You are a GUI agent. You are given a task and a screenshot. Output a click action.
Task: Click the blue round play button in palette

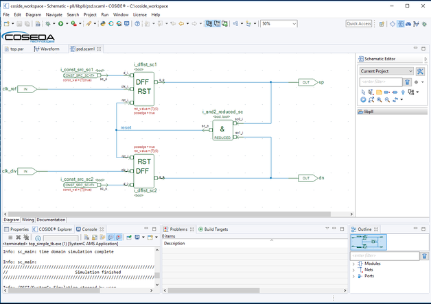[363, 100]
